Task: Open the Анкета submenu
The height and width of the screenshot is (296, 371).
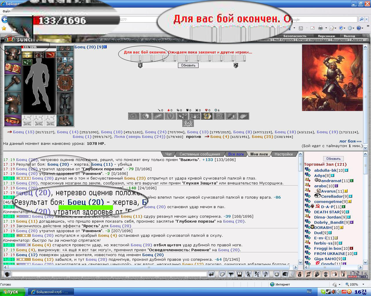Action: tap(357, 40)
